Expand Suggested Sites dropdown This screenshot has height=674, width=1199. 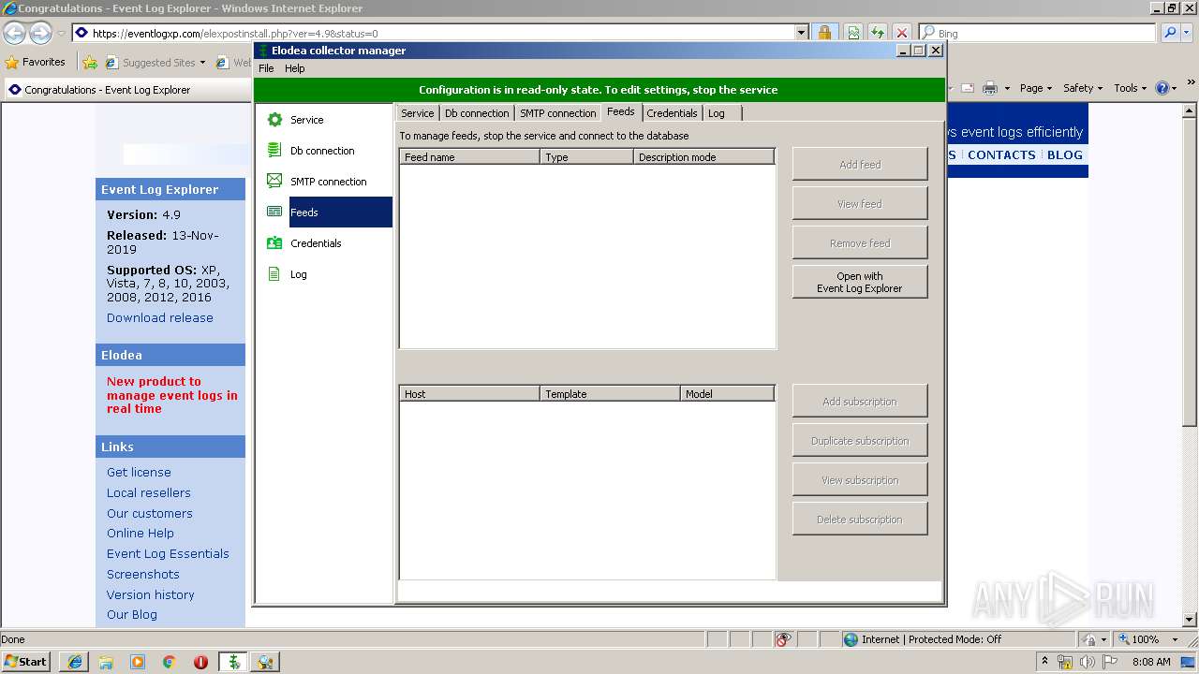coord(202,63)
